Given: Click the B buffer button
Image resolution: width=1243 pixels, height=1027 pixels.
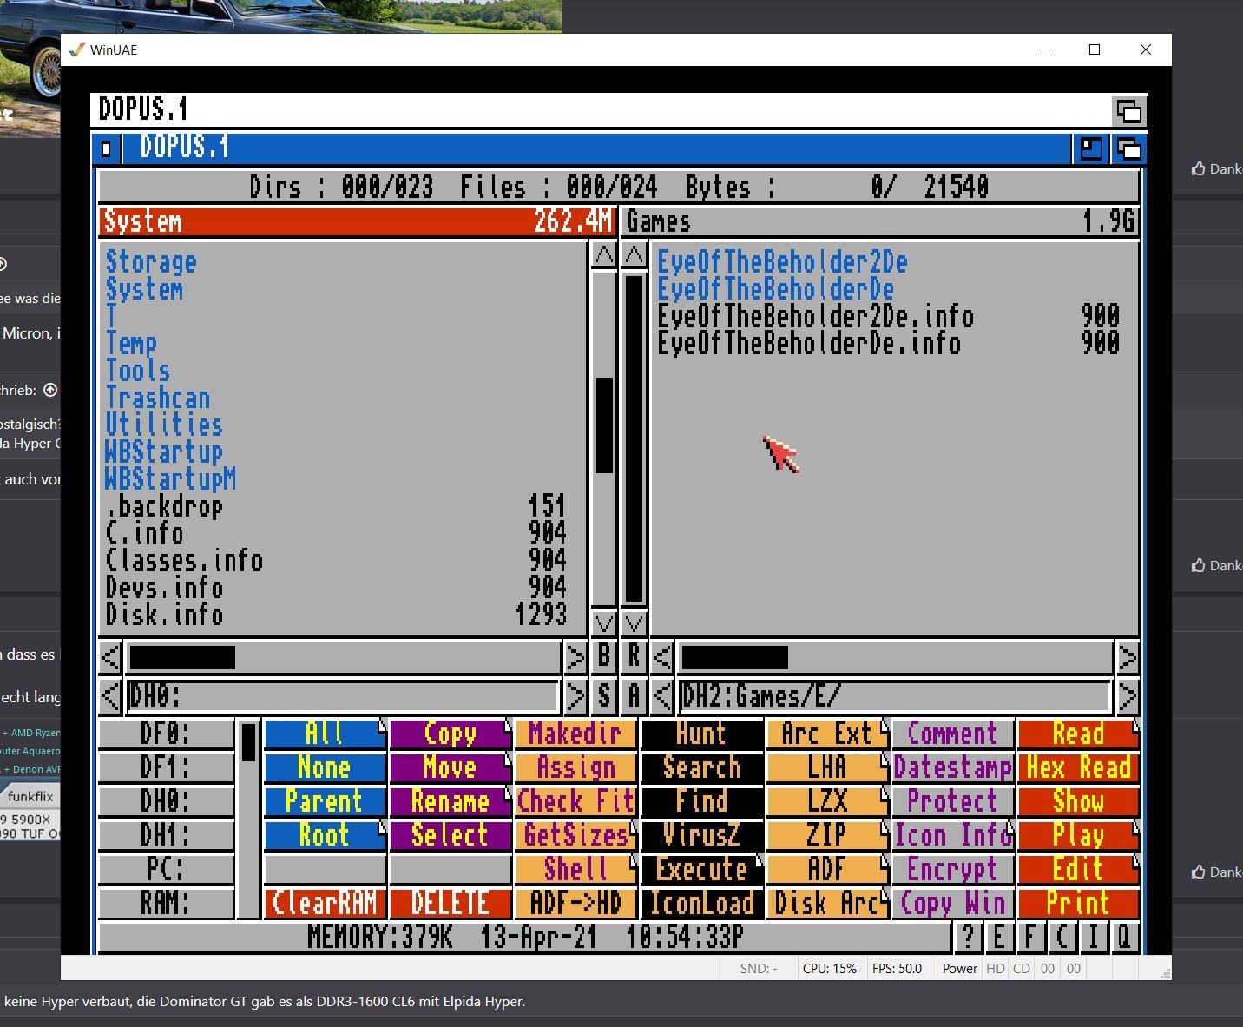Looking at the screenshot, I should [x=604, y=656].
